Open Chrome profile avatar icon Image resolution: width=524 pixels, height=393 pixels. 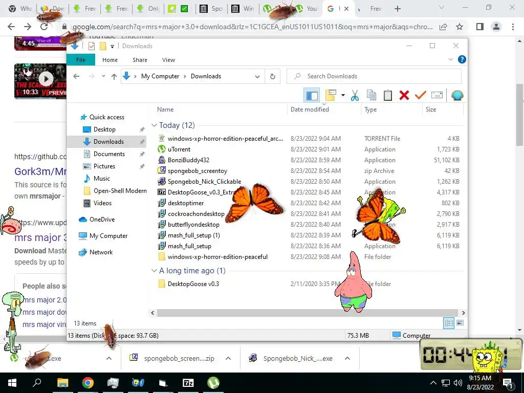496,27
